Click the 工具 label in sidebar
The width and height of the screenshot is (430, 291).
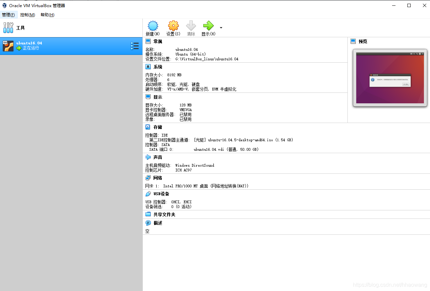pos(20,28)
